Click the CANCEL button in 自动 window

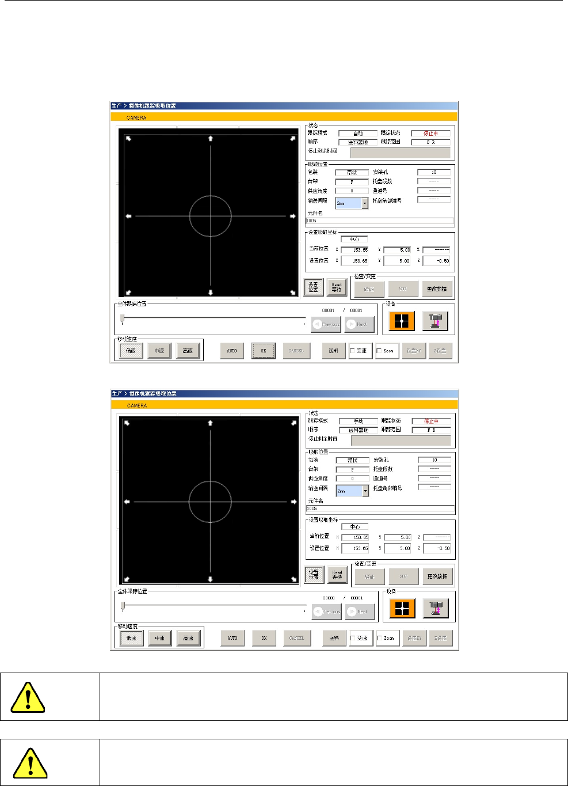click(296, 351)
